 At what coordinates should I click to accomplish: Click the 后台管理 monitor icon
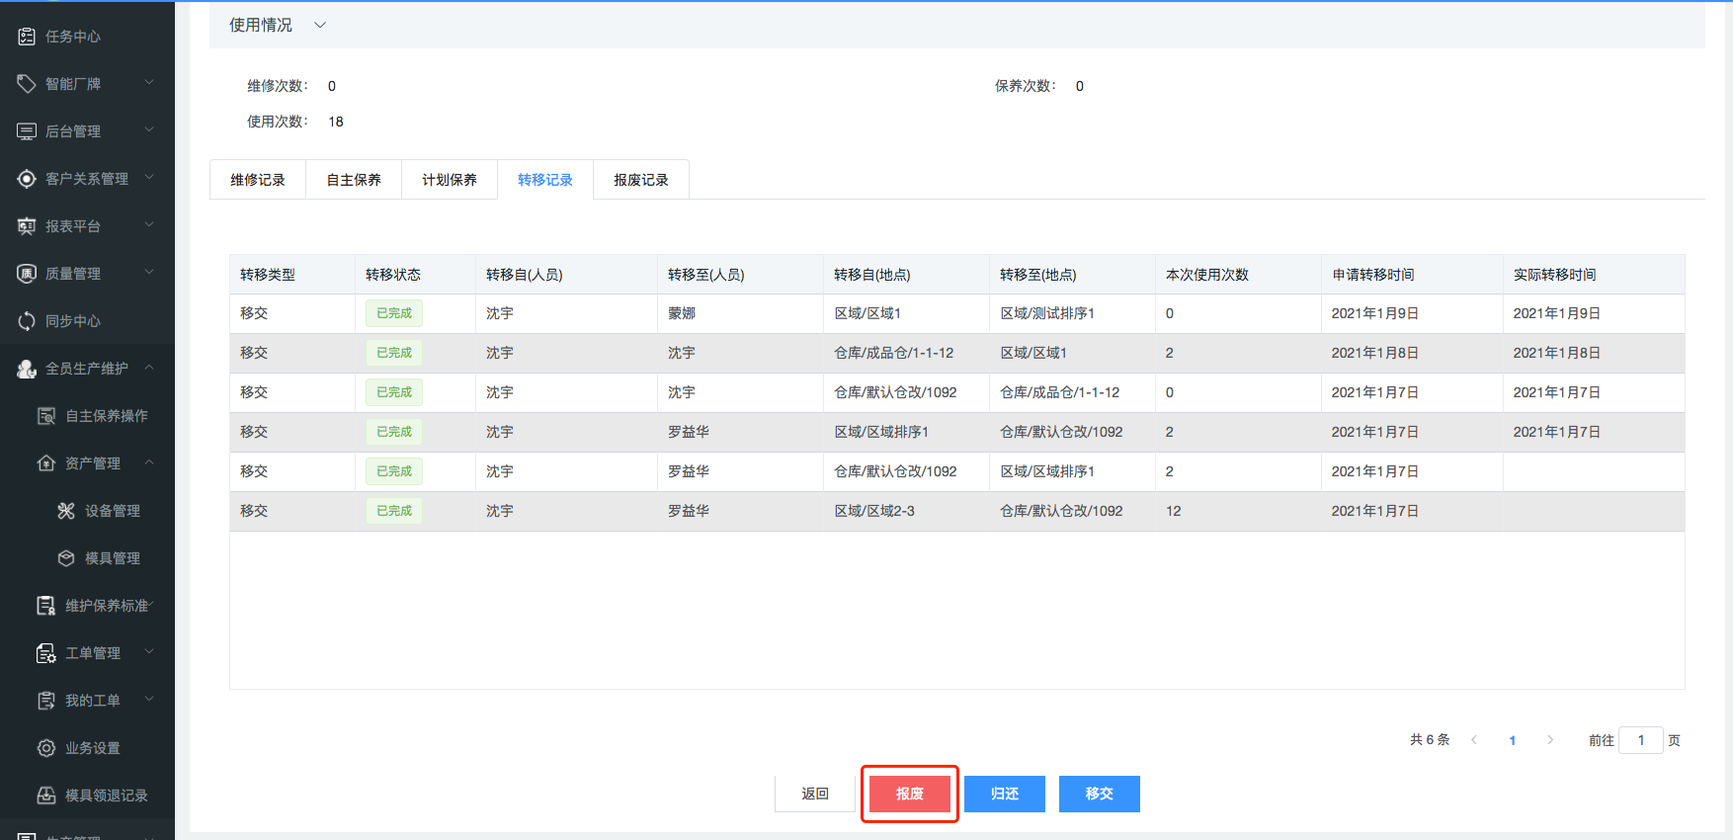pyautogui.click(x=27, y=131)
